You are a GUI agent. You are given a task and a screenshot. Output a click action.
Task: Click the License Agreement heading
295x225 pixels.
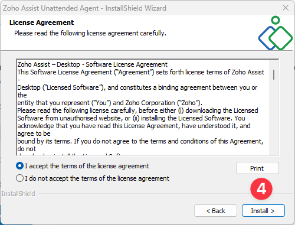tap(42, 22)
